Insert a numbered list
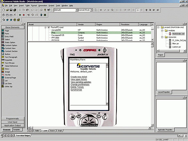Image resolution: width=188 pixels, height=141 pixels. [x=117, y=10]
